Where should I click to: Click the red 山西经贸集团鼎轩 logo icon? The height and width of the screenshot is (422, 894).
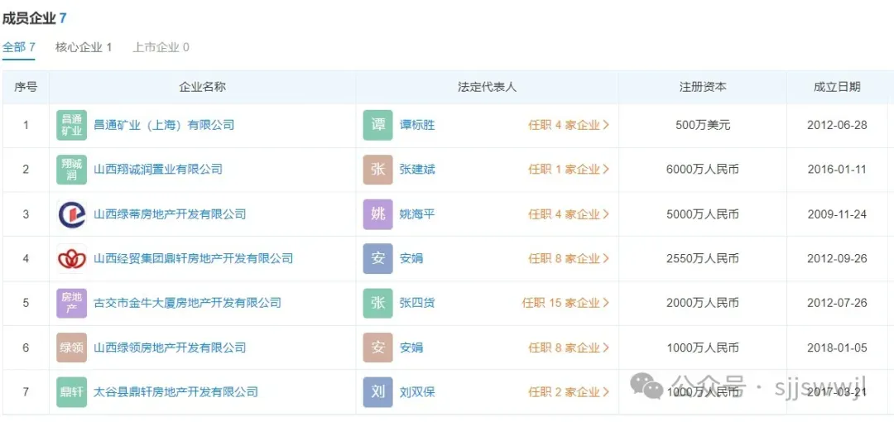[71, 259]
